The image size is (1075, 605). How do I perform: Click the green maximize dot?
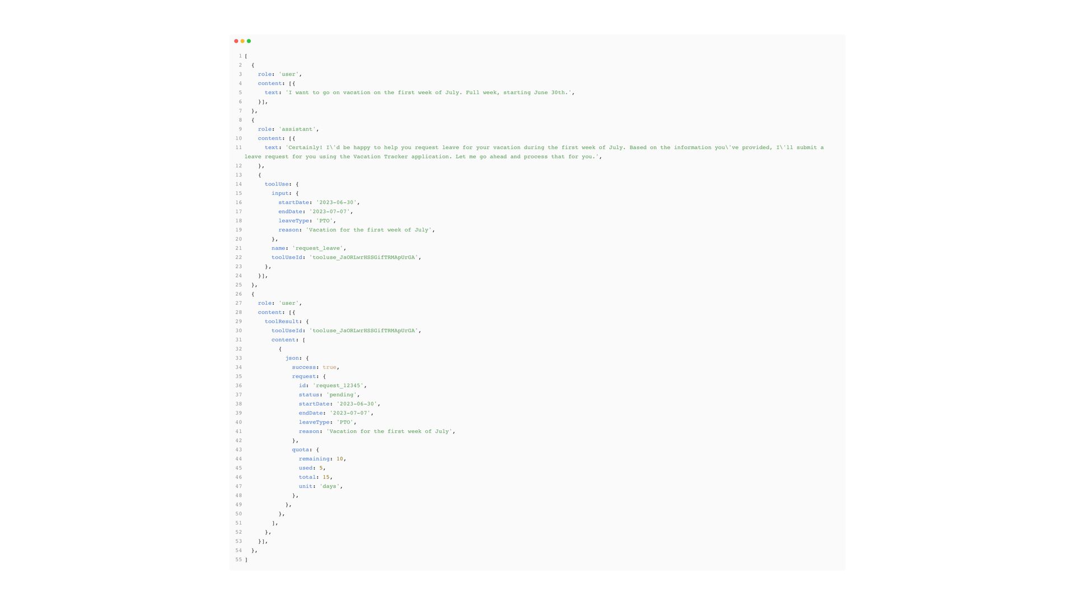(249, 41)
